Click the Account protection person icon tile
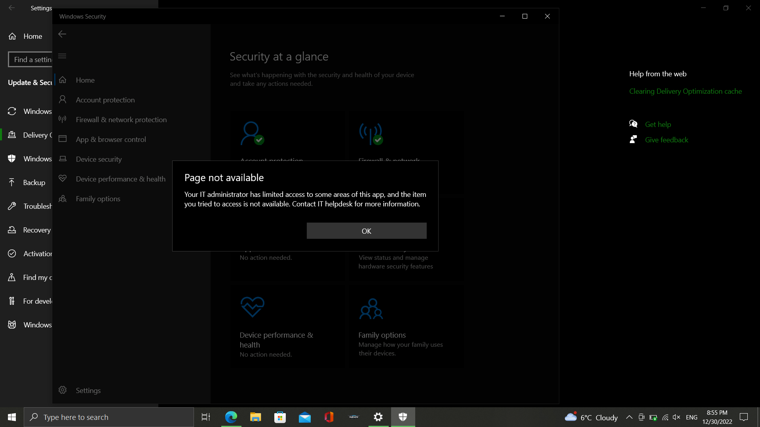The width and height of the screenshot is (760, 427). point(252,133)
